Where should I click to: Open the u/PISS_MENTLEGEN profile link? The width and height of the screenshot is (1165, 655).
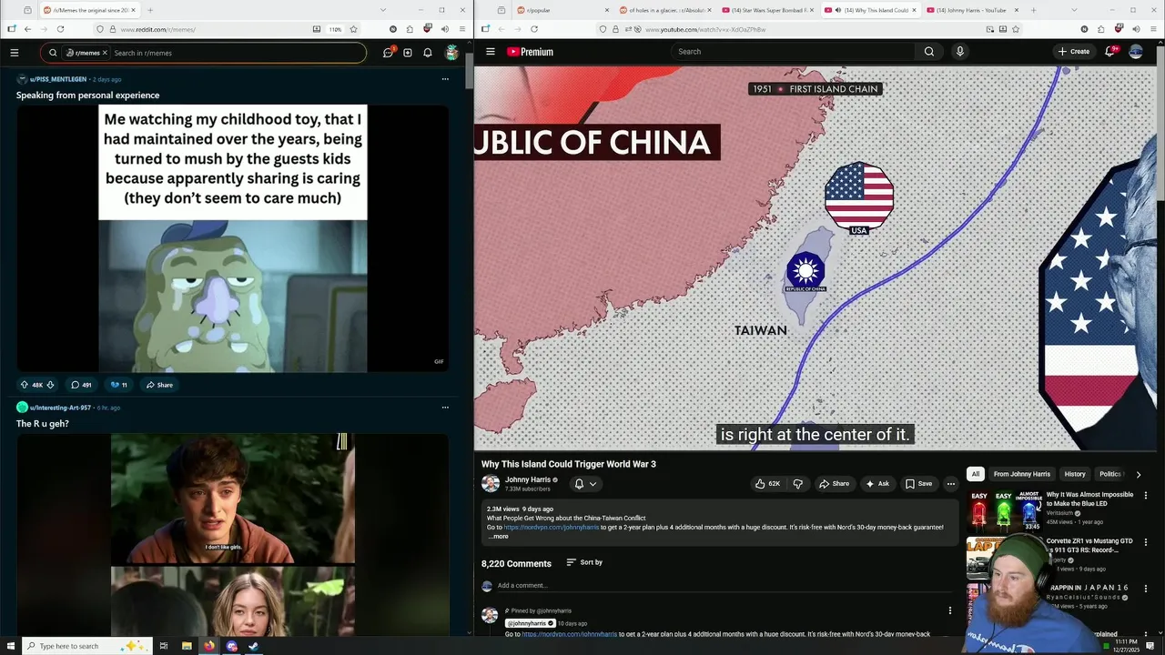click(58, 79)
